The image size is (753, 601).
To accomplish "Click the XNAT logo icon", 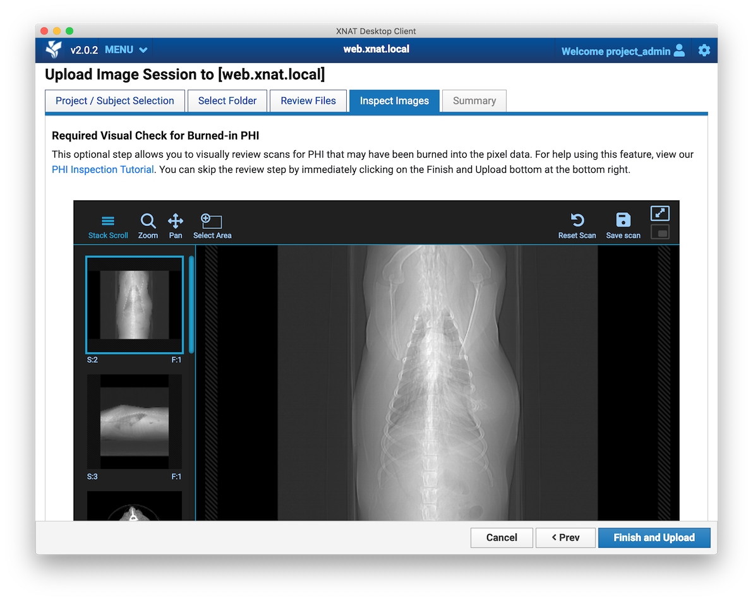I will click(54, 50).
